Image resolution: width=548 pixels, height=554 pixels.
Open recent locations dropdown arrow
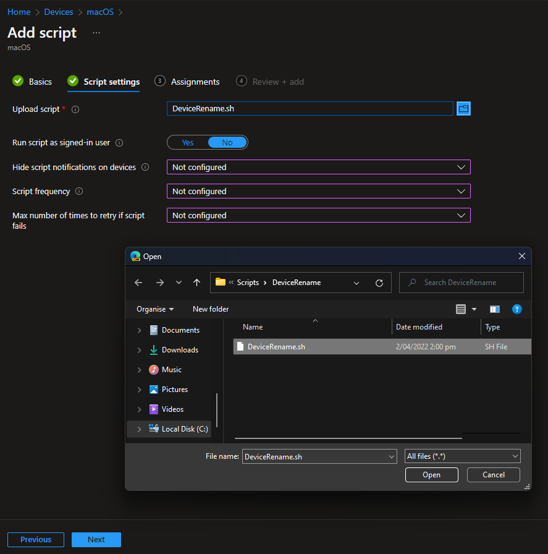click(x=179, y=283)
